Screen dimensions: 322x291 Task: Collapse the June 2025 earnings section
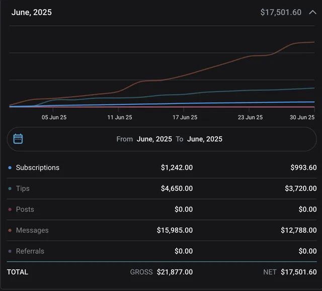tap(312, 12)
